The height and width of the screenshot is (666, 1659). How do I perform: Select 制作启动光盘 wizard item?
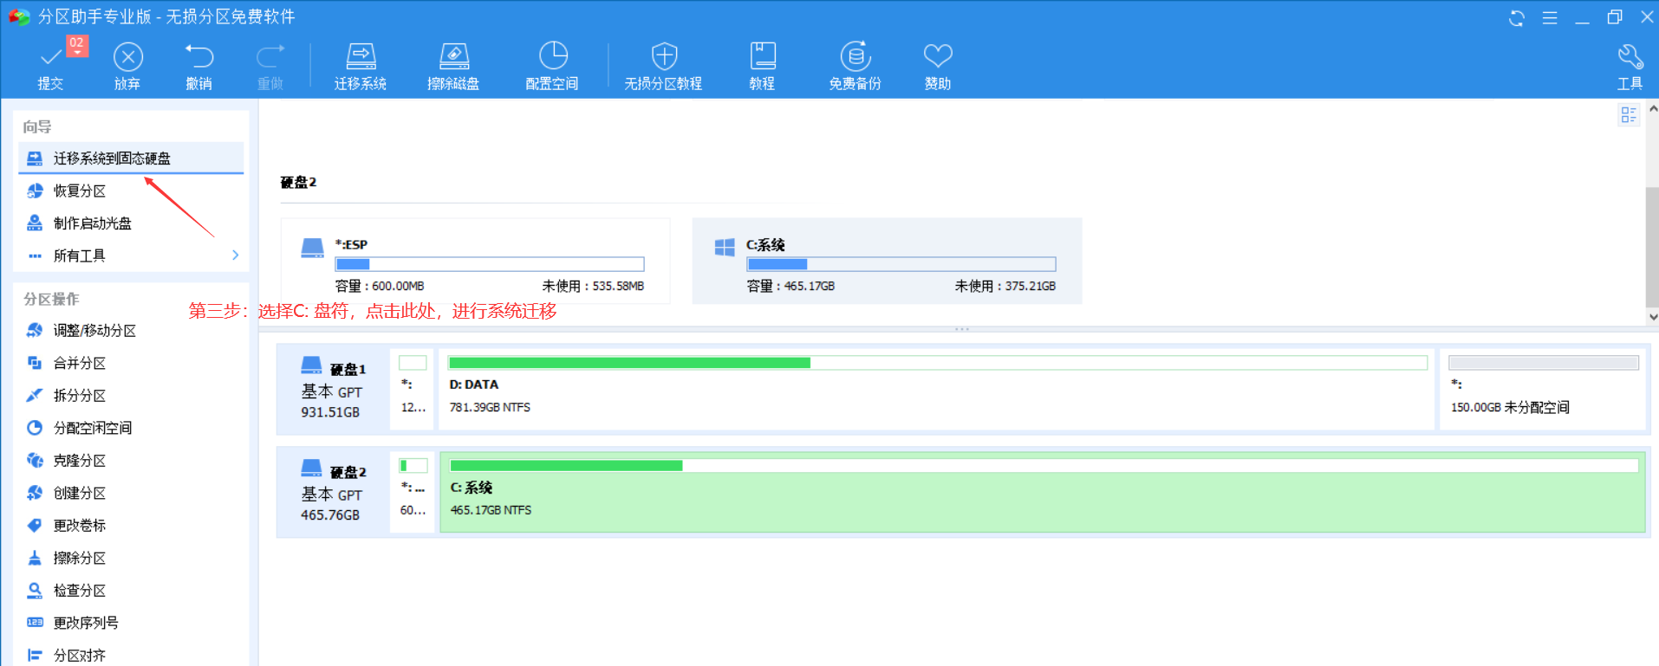[131, 223]
